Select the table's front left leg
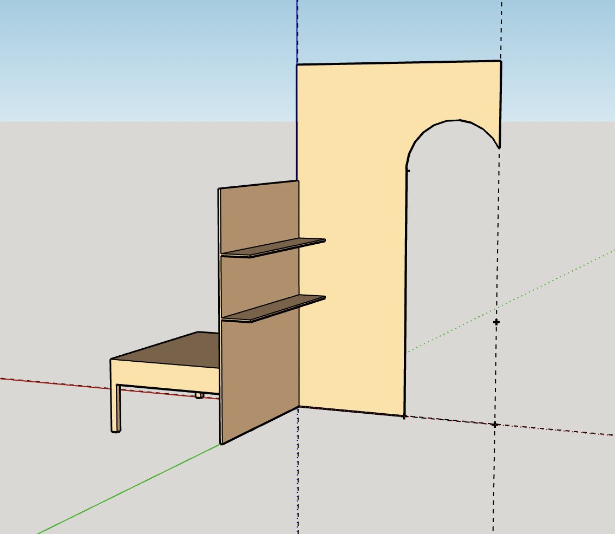This screenshot has width=615, height=534. point(116,408)
